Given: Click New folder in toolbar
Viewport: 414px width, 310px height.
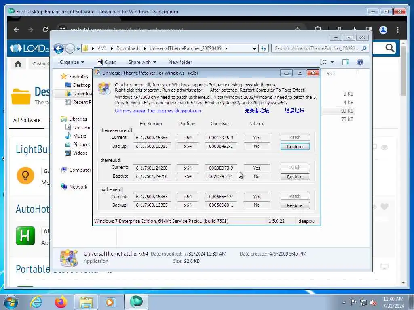Looking at the screenshot, I should point(180,62).
